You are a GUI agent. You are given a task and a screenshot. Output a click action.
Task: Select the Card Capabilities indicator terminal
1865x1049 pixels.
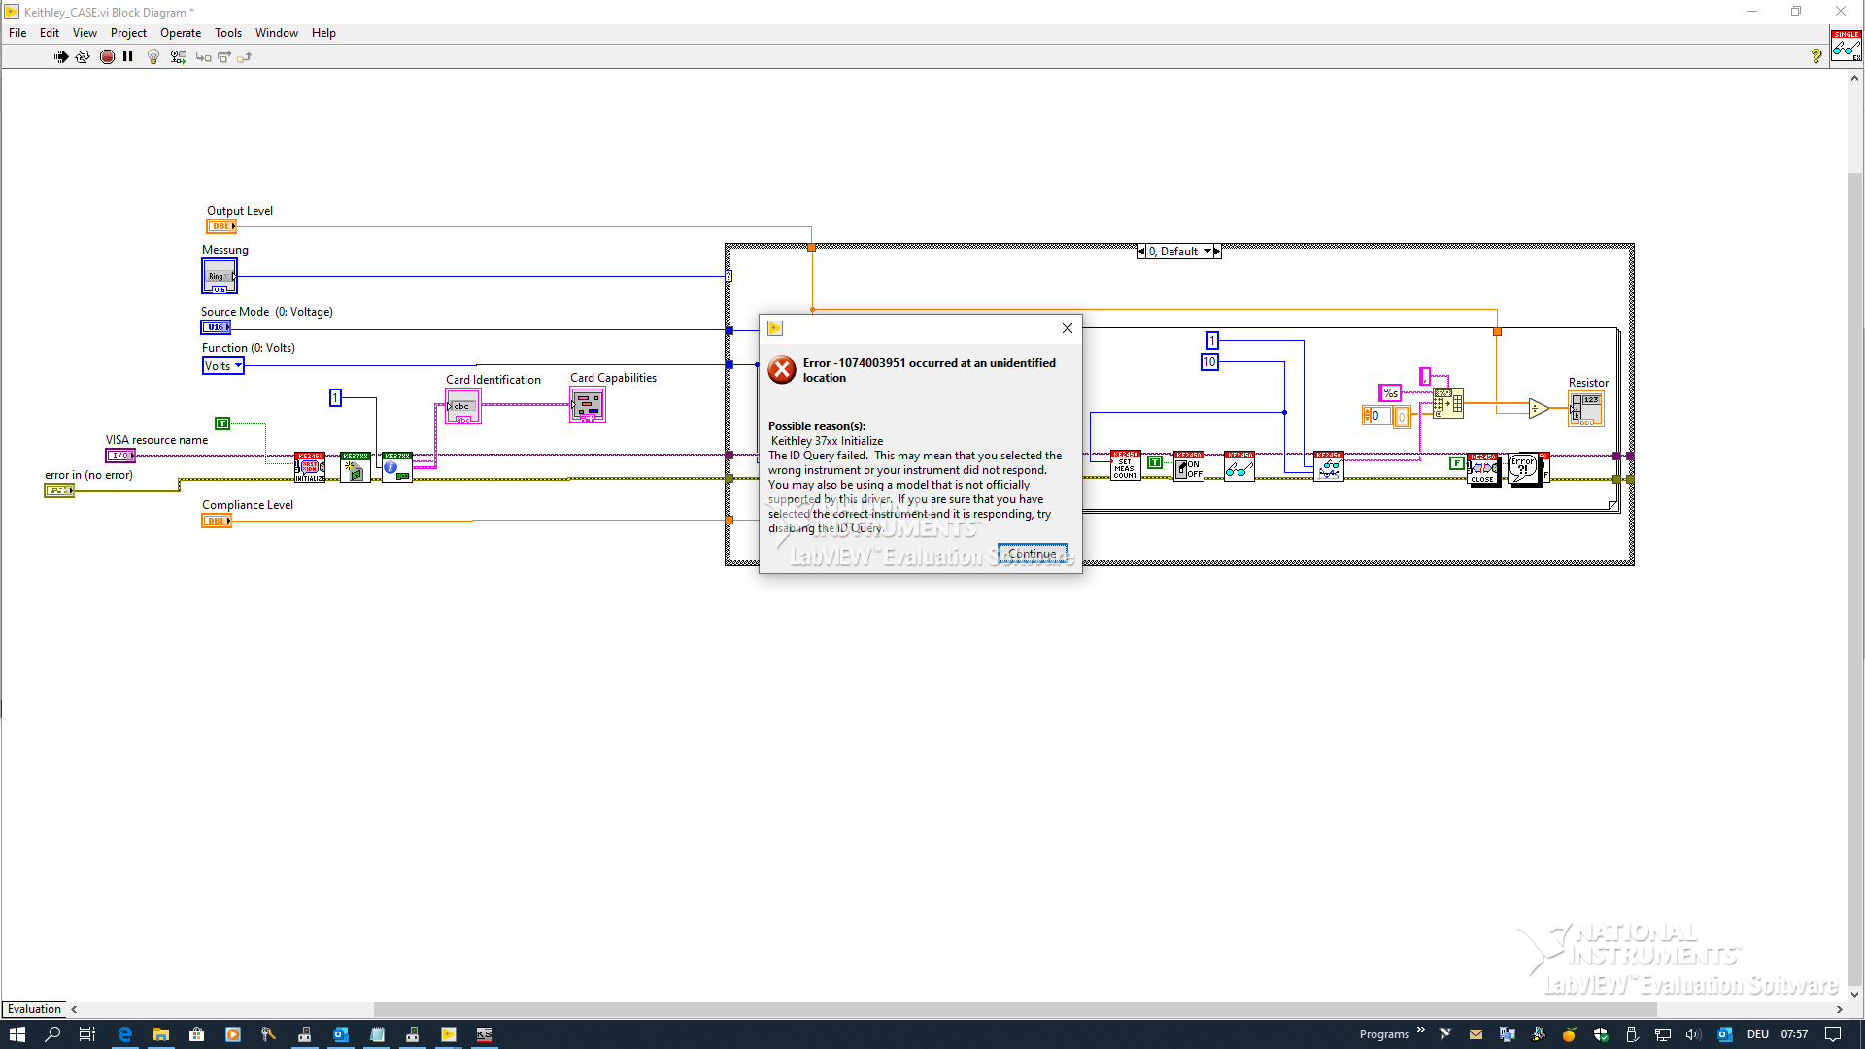coord(587,405)
